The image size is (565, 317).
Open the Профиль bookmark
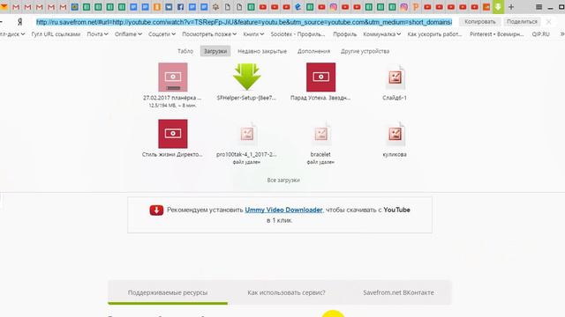(345, 34)
